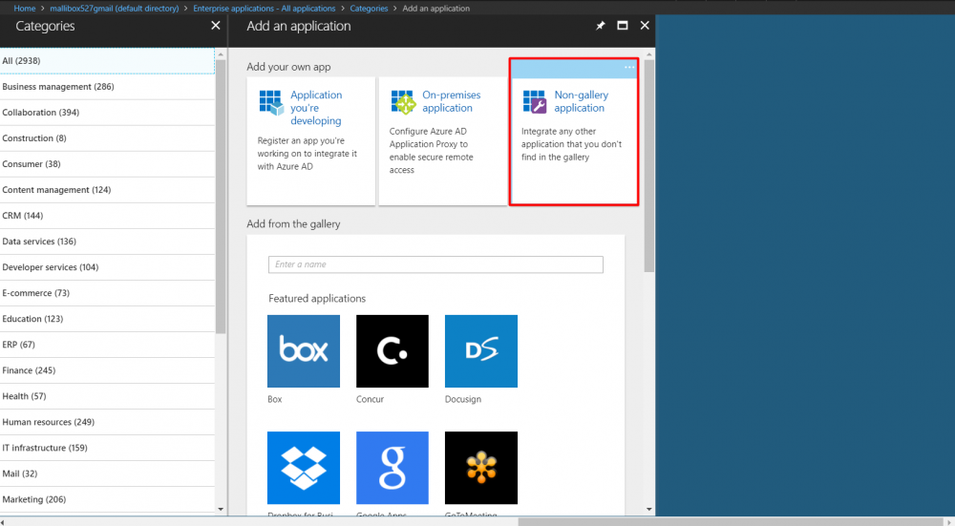Select Education (123) category
Viewport: 955px width, 526px height.
point(107,319)
